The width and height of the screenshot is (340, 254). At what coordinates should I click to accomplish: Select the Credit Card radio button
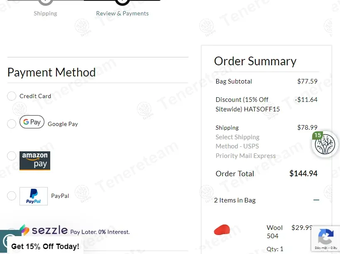(12, 96)
